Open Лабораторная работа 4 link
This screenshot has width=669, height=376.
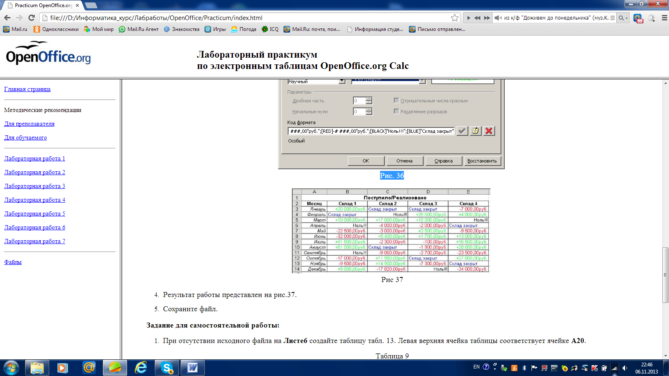coord(35,200)
